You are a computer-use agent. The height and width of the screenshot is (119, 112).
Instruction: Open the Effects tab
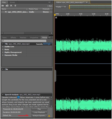coord(13,37)
